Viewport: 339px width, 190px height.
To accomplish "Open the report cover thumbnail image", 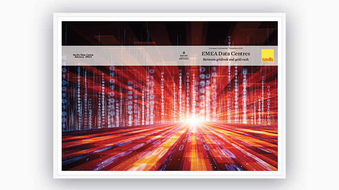I will point(169,113).
